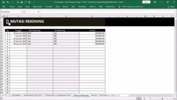Click the New blank document icon
The width and height of the screenshot is (177, 100).
click(x=26, y=2)
